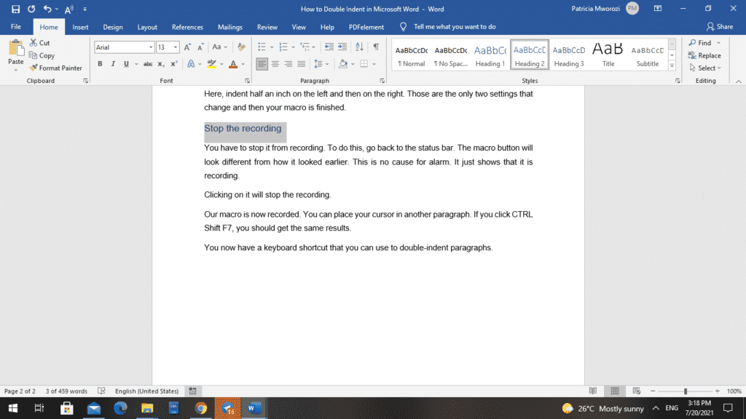Screen dimensions: 746x419
Task: Click the zoom slider handle
Action: coord(686,391)
